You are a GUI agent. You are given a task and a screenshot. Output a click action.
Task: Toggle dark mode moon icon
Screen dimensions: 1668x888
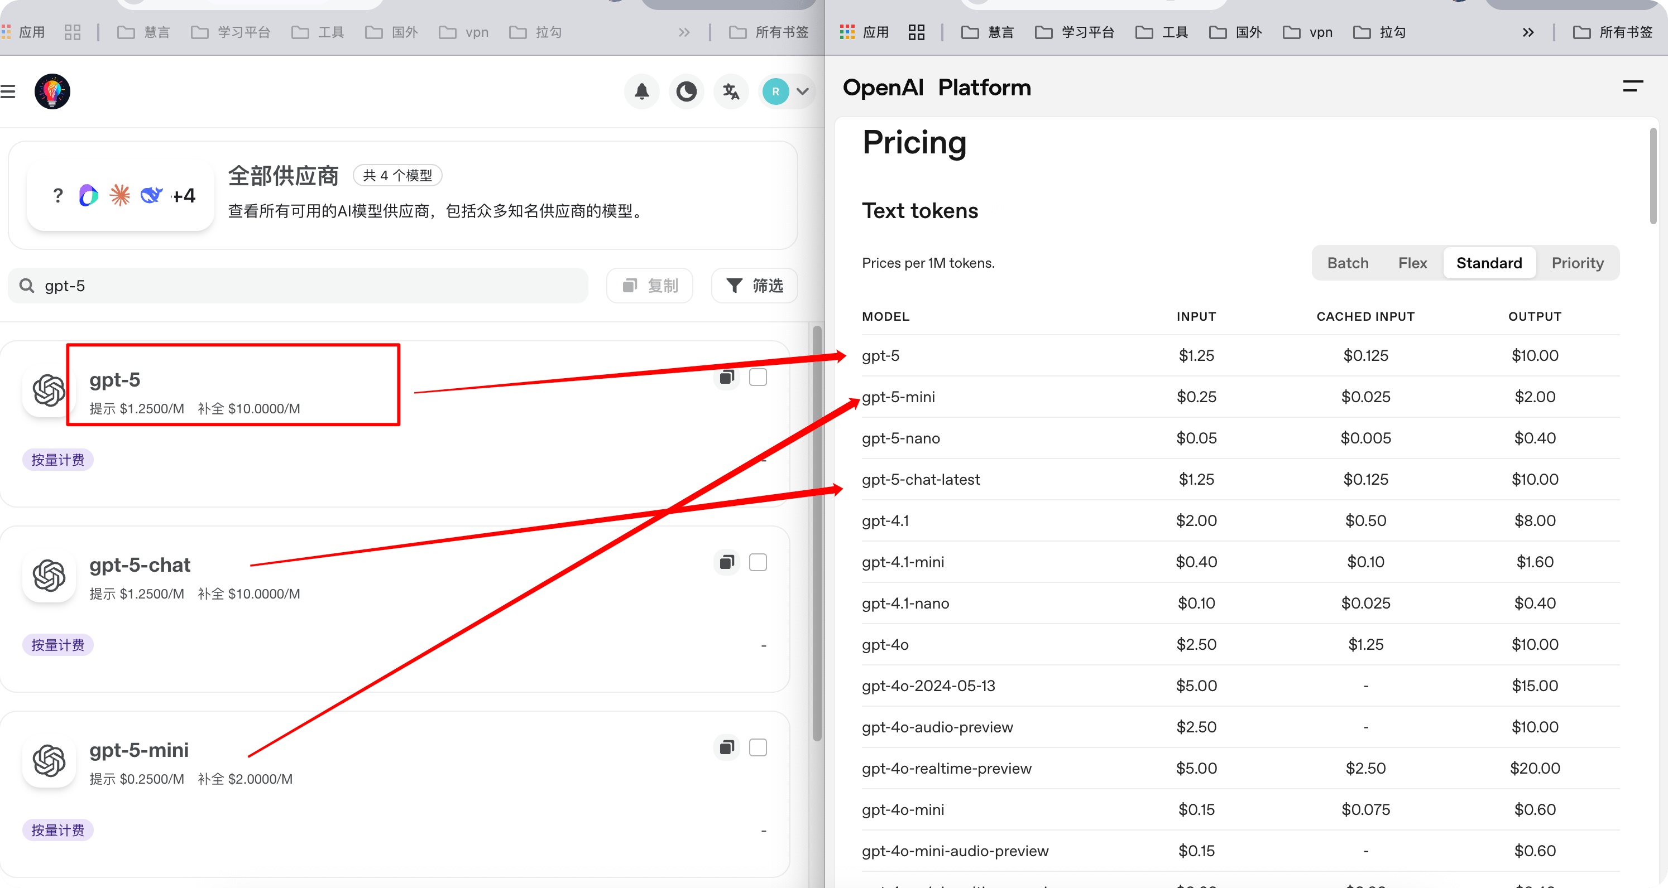(687, 91)
